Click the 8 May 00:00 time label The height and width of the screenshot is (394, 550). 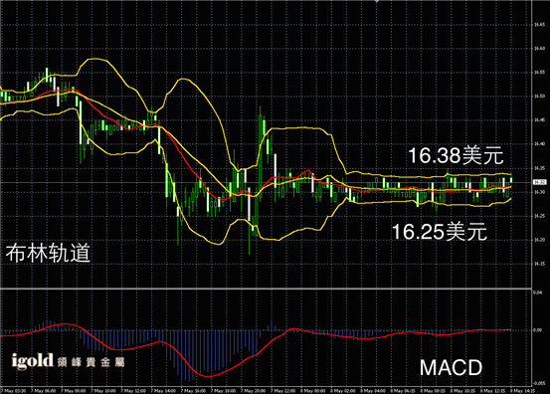313,390
